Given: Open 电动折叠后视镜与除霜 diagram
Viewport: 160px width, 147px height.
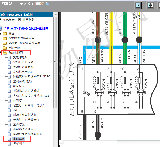Looking at the screenshot, I should 28,134.
